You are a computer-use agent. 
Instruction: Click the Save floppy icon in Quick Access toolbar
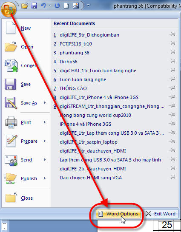click(x=34, y=6)
